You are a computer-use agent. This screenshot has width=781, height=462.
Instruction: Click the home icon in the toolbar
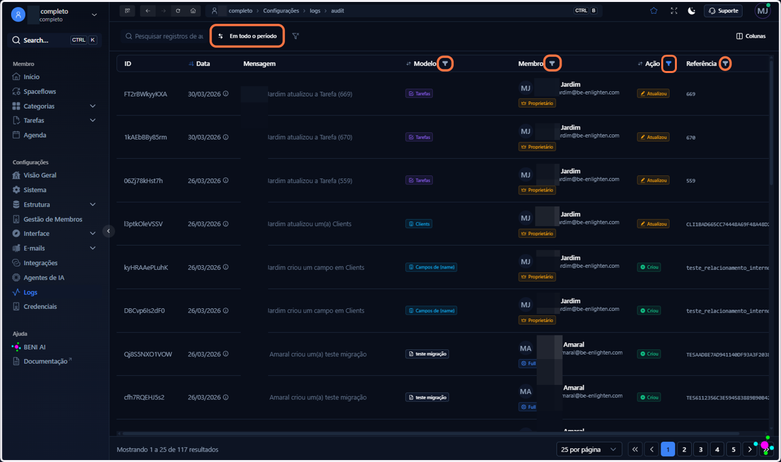[x=193, y=11]
